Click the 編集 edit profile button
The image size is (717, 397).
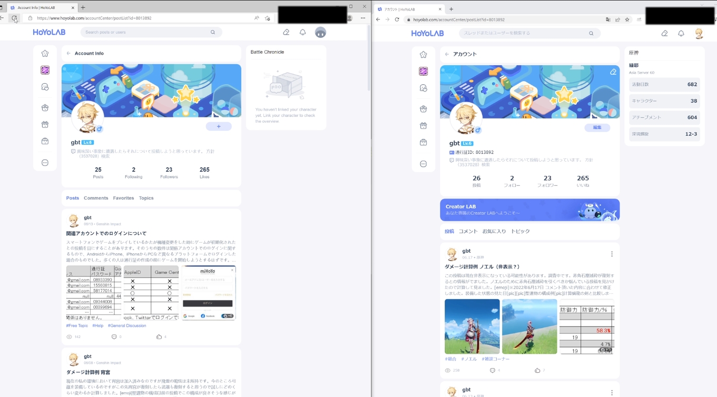coord(597,127)
